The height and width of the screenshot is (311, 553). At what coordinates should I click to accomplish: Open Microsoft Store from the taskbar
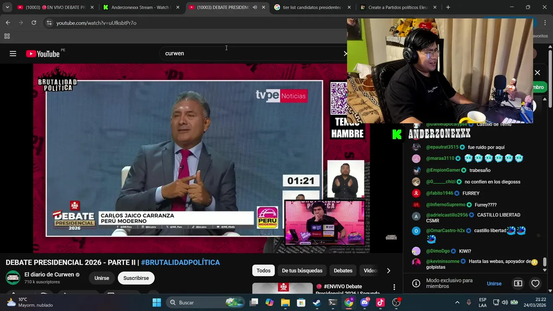click(x=301, y=302)
